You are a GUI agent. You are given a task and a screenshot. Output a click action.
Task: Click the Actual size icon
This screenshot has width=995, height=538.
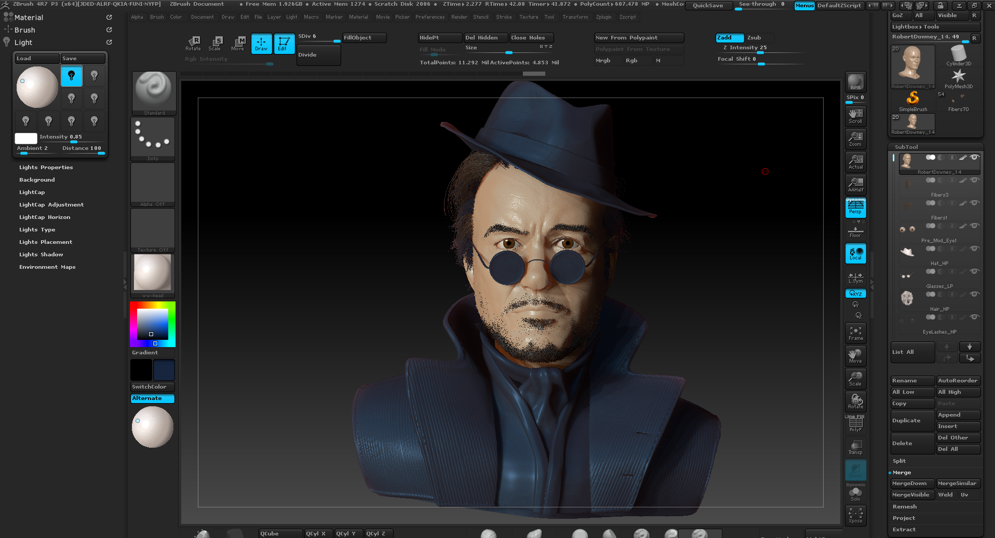pos(855,162)
